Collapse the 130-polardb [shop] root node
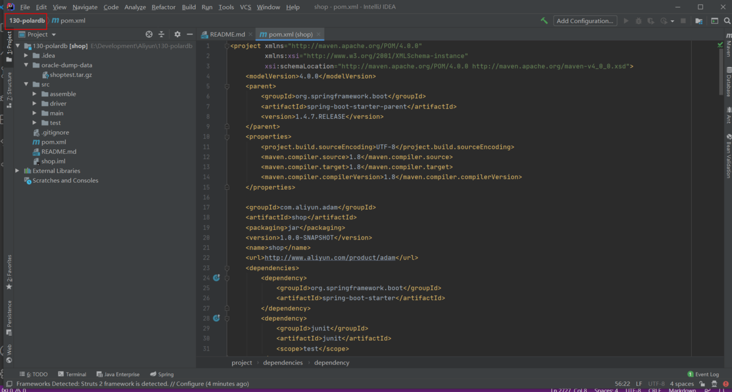The width and height of the screenshot is (732, 392). point(18,46)
